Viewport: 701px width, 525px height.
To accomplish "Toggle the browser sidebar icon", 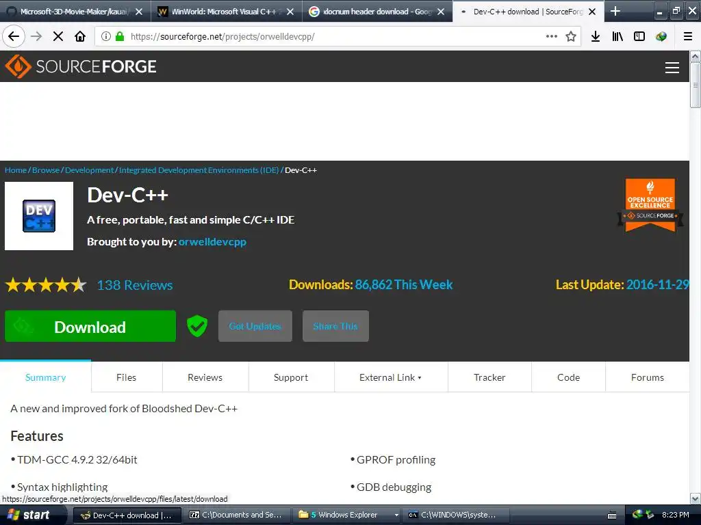I will click(639, 37).
